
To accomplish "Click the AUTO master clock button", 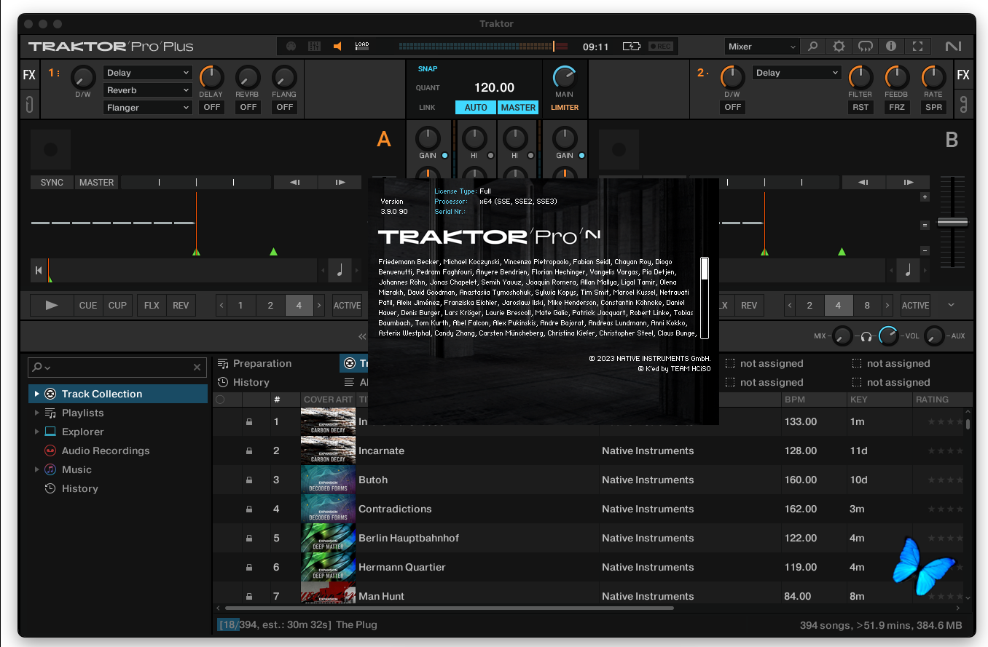I will pyautogui.click(x=476, y=107).
